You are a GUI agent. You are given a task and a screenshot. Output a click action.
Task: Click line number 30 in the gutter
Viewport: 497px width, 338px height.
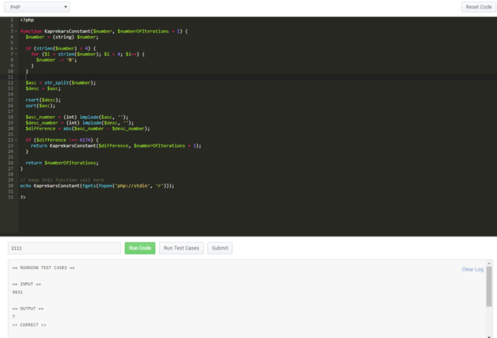(x=10, y=185)
